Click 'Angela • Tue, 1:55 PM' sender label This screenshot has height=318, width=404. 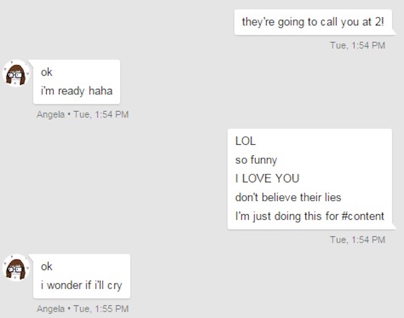83,309
